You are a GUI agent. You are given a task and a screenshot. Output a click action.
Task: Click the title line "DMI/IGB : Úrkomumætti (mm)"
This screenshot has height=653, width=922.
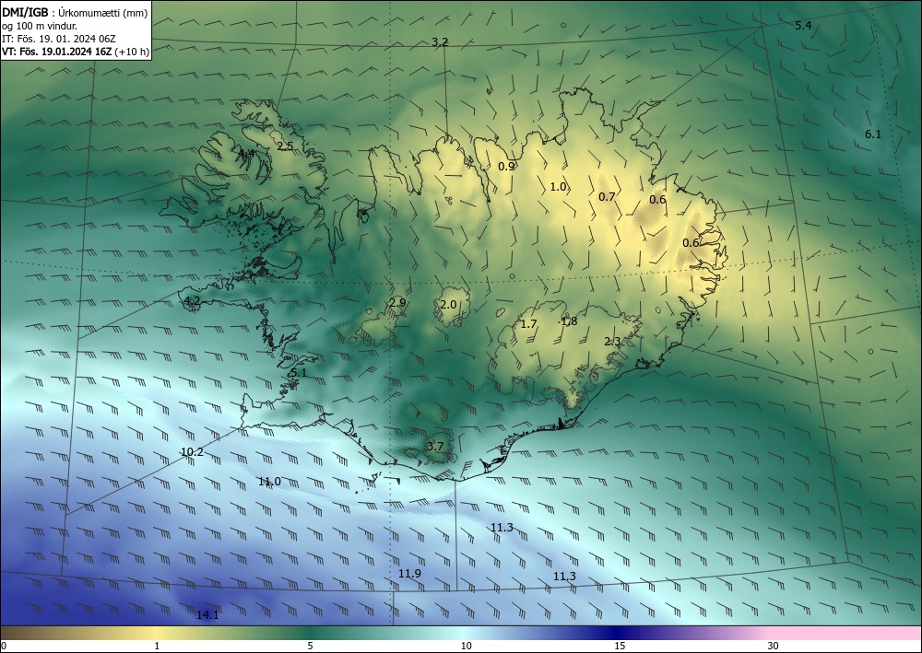point(75,13)
